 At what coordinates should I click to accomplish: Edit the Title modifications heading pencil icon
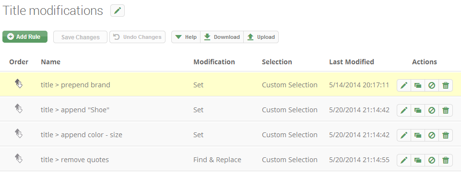pos(118,11)
